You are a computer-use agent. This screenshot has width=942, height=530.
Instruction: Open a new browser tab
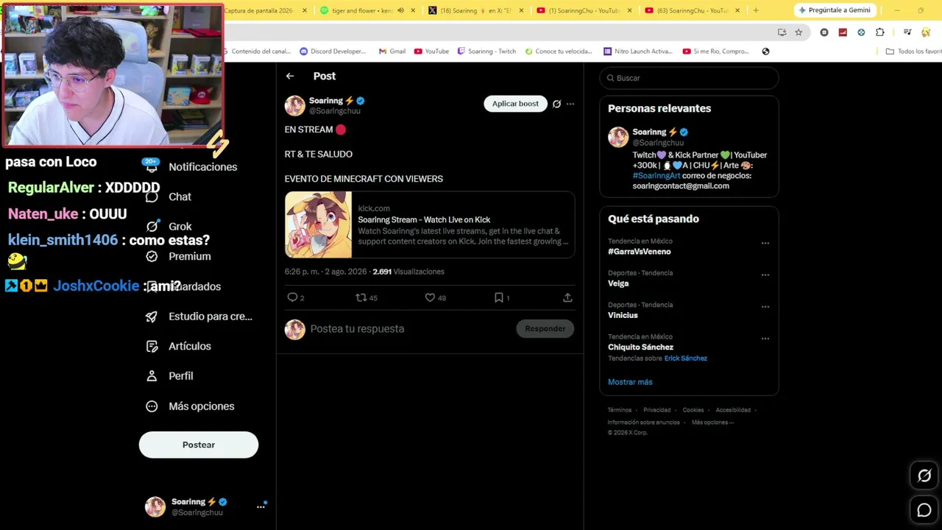(756, 10)
